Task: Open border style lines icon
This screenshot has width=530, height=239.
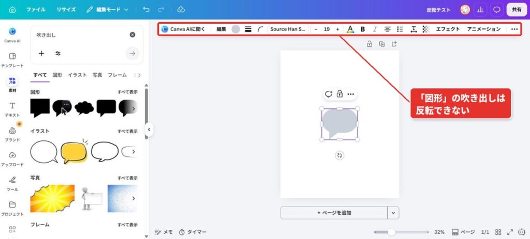Action: pyautogui.click(x=248, y=29)
